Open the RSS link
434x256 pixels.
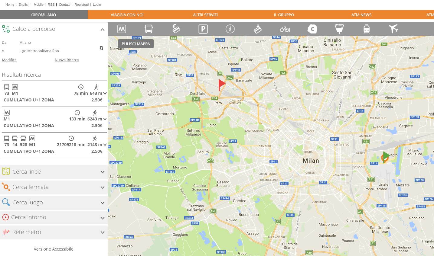[x=51, y=5]
